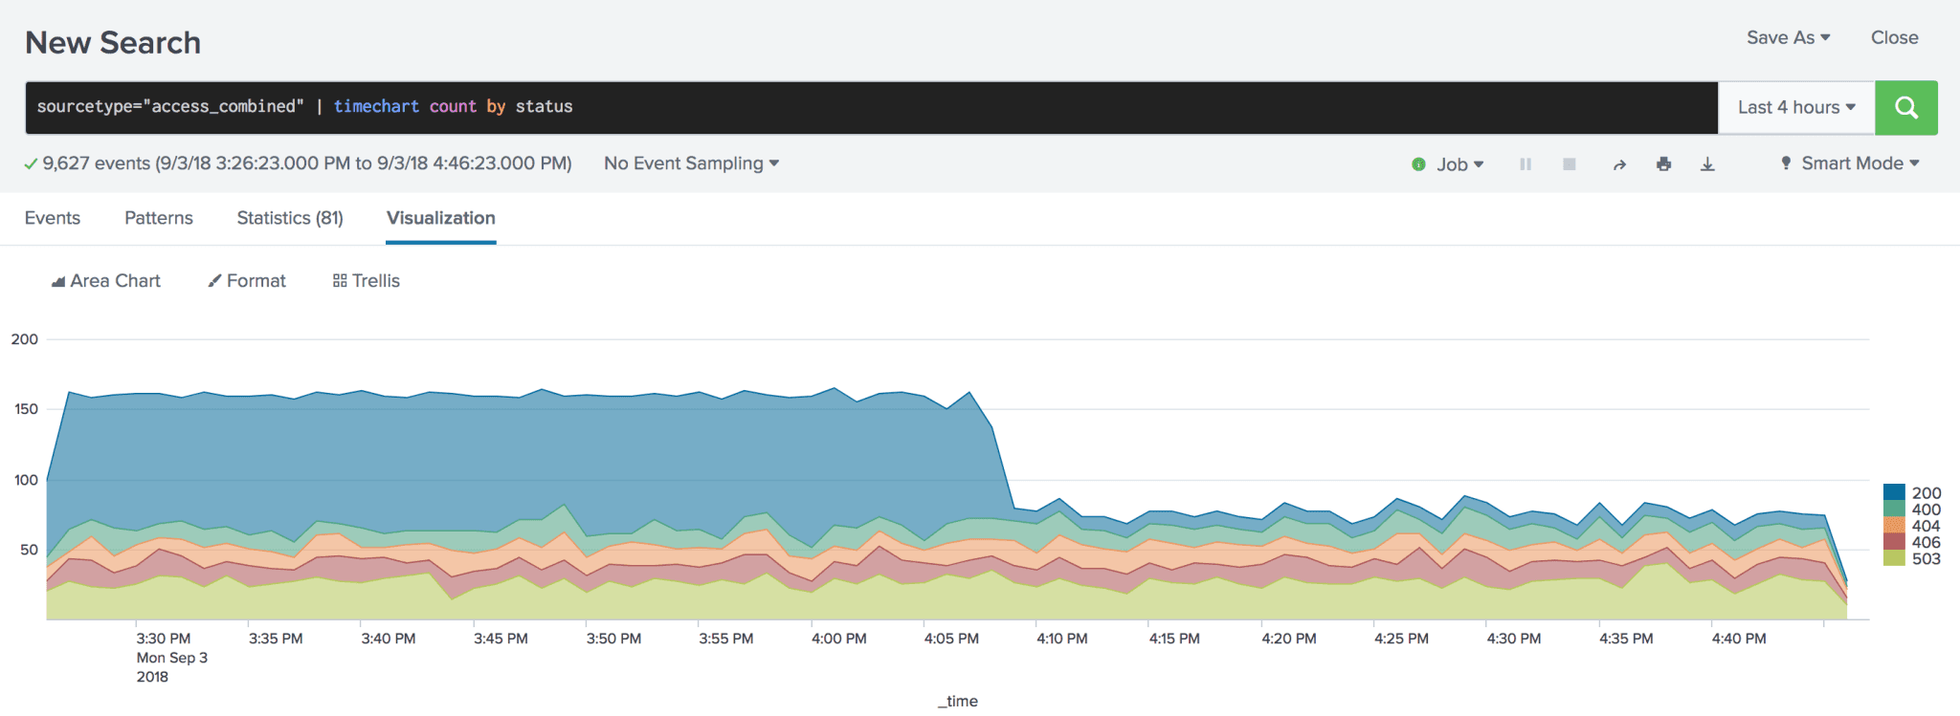Switch to the Events tab

click(53, 218)
